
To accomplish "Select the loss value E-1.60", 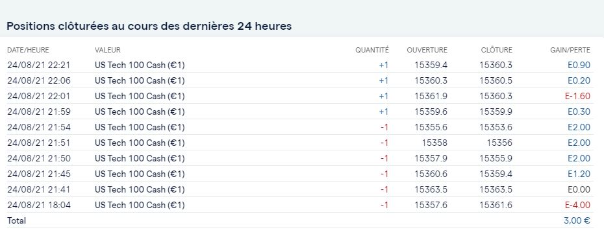I will click(577, 96).
